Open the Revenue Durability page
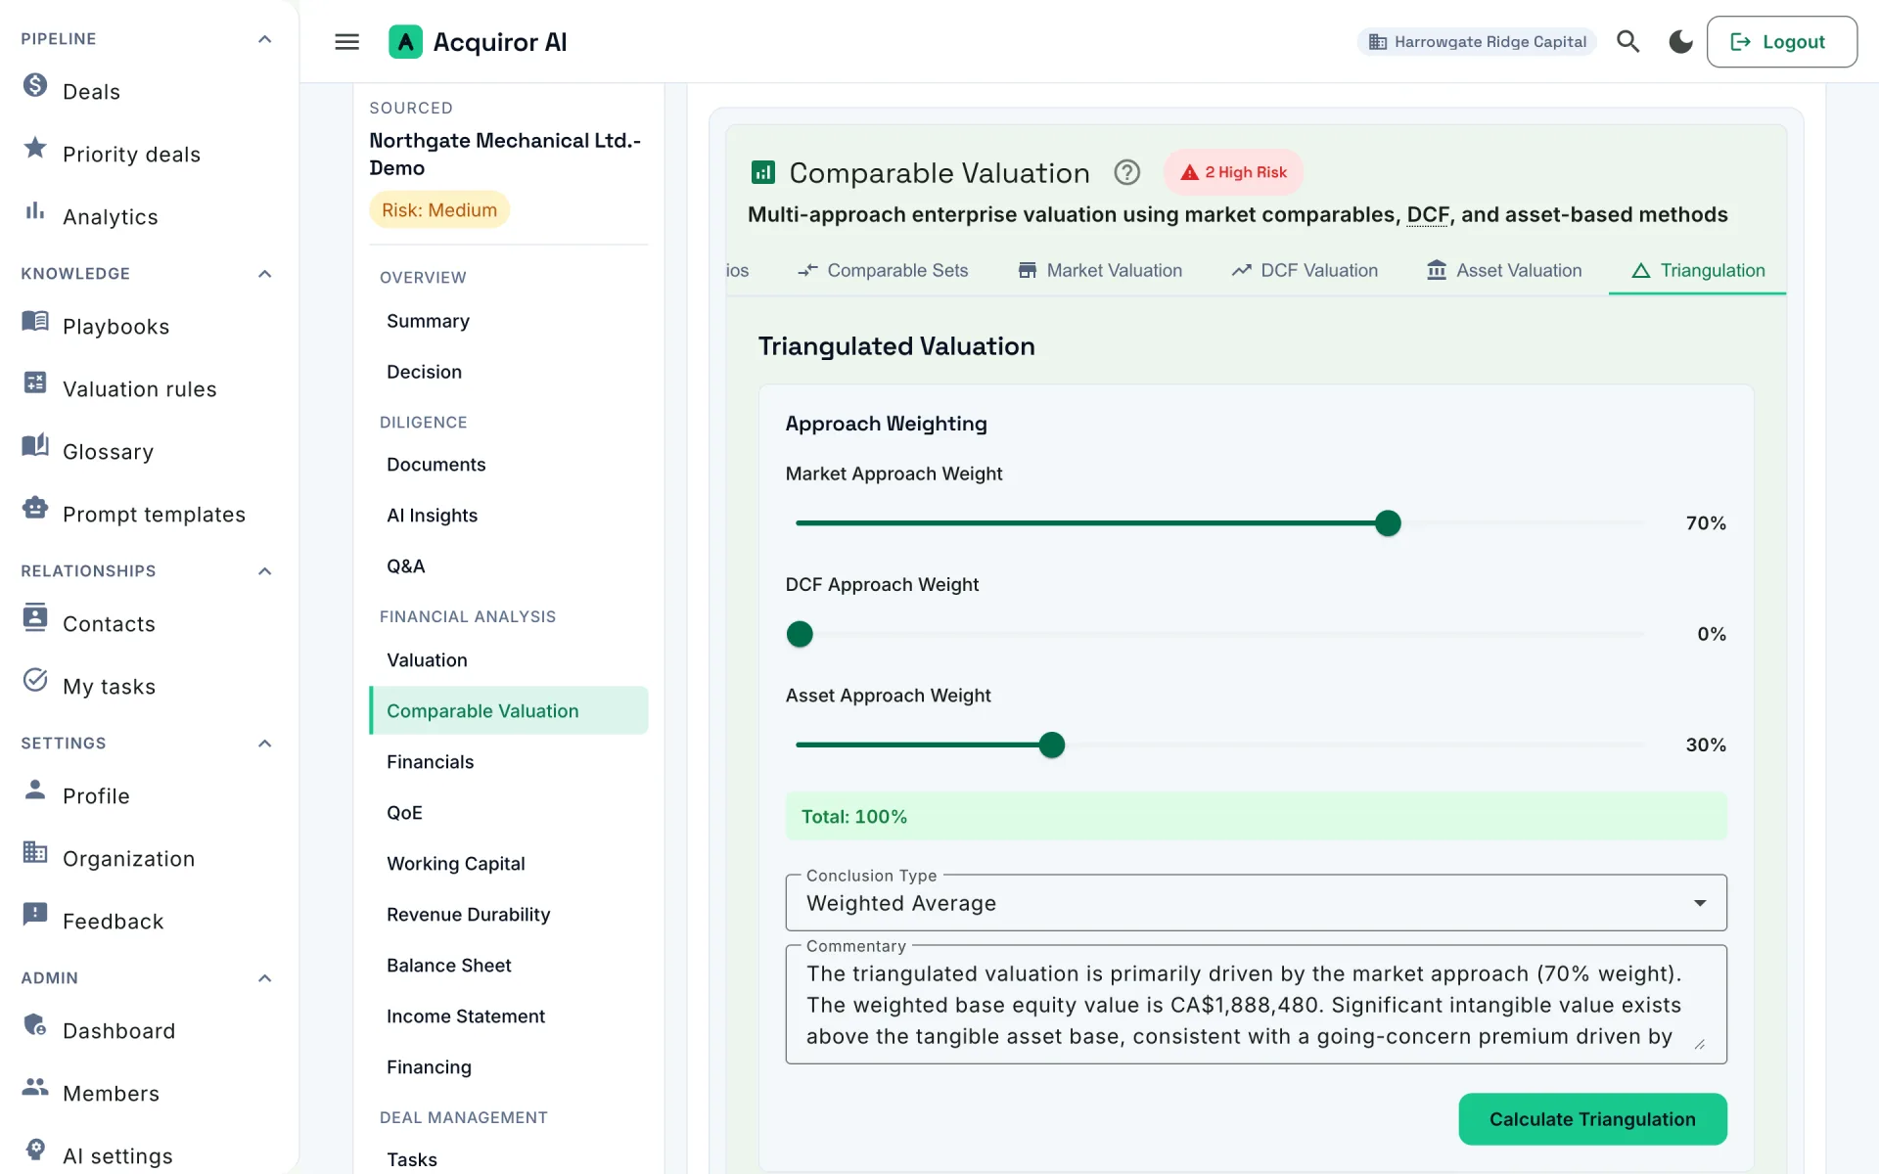This screenshot has height=1174, width=1879. (468, 915)
